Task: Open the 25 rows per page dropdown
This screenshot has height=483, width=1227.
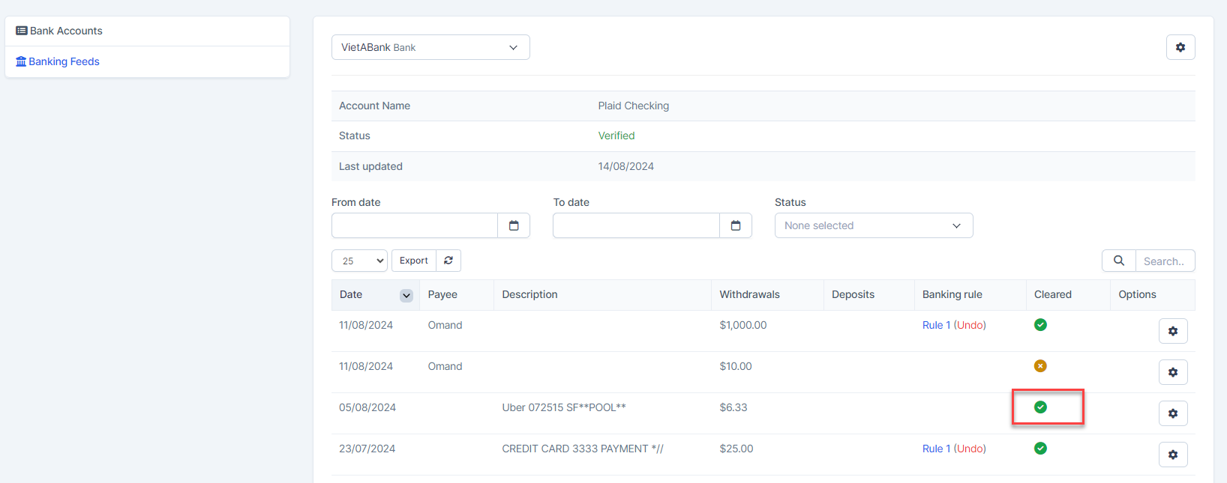Action: tap(359, 261)
